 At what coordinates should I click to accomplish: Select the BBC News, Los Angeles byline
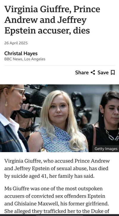point(25,59)
